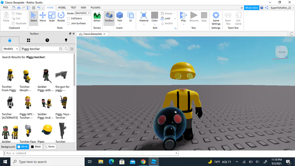Image resolution: width=295 pixels, height=166 pixels.
Task: Open Toolbox search filter options
Action: tap(72, 49)
